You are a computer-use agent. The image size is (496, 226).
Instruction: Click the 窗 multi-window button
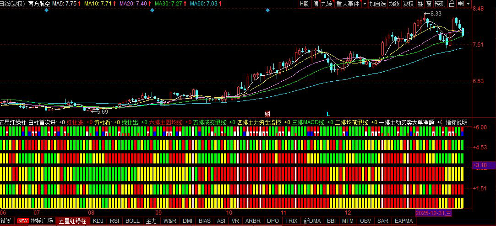click(429, 4)
